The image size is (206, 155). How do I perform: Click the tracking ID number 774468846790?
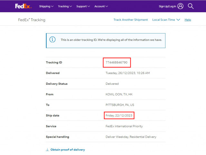(x=117, y=63)
